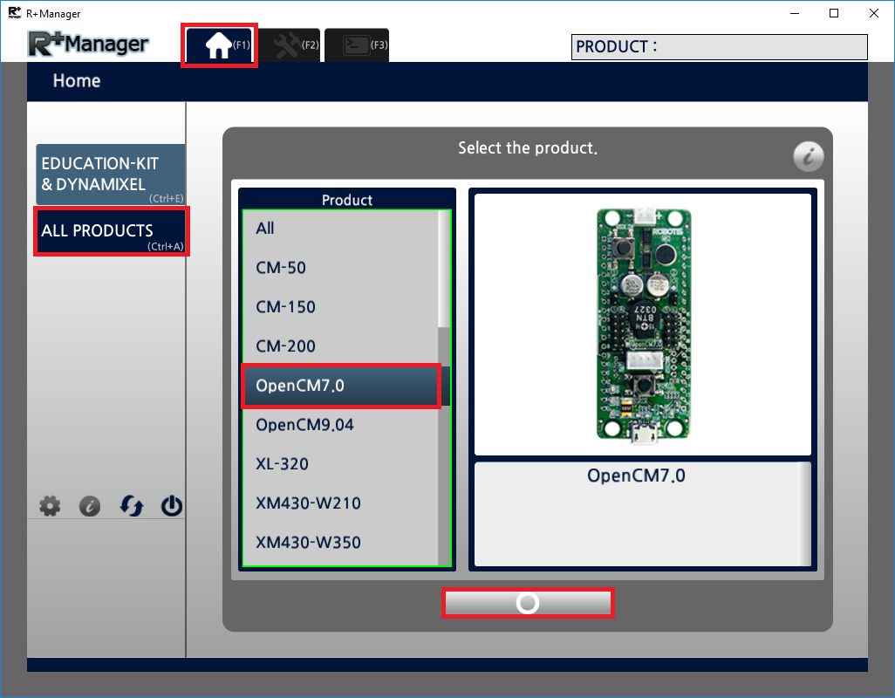Confirm selection with the circle button

[528, 603]
